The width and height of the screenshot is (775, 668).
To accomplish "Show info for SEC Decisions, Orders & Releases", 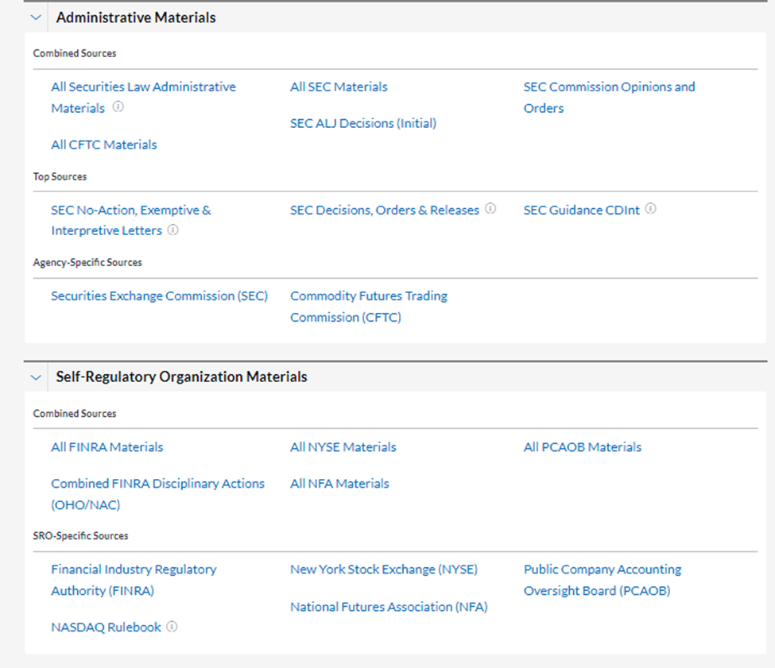I will 490,209.
